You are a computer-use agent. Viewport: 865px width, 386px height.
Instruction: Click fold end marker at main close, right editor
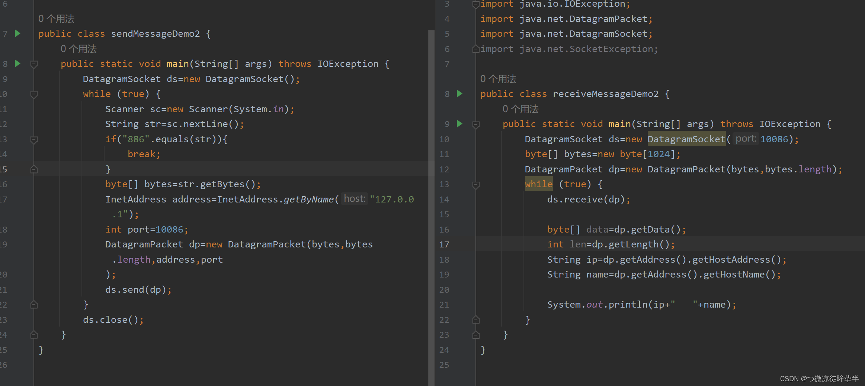coord(476,335)
